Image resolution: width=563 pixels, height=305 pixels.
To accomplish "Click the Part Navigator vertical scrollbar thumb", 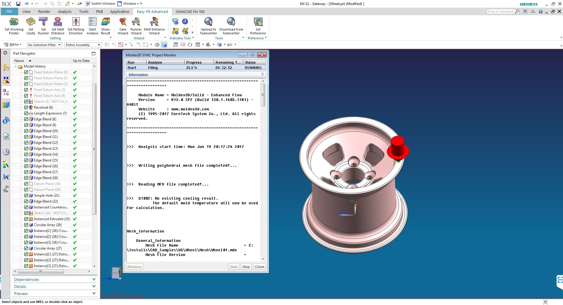I will pyautogui.click(x=94, y=149).
